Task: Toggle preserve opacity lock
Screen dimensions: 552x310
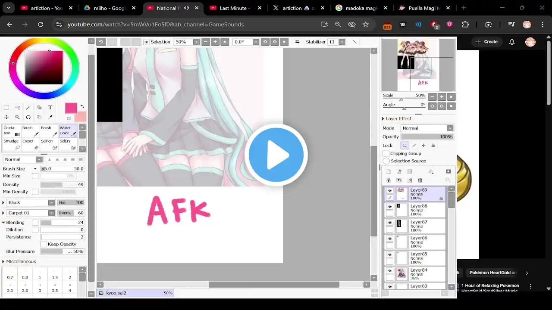Action: pyautogui.click(x=405, y=146)
